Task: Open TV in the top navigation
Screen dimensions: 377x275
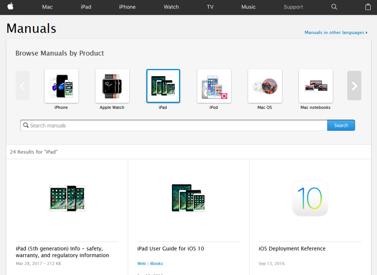Action: (x=210, y=7)
